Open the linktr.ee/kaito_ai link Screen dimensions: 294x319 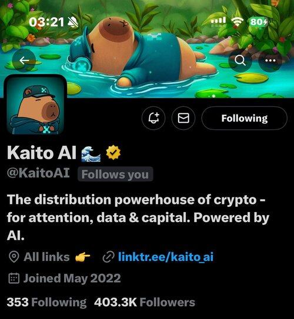click(166, 256)
